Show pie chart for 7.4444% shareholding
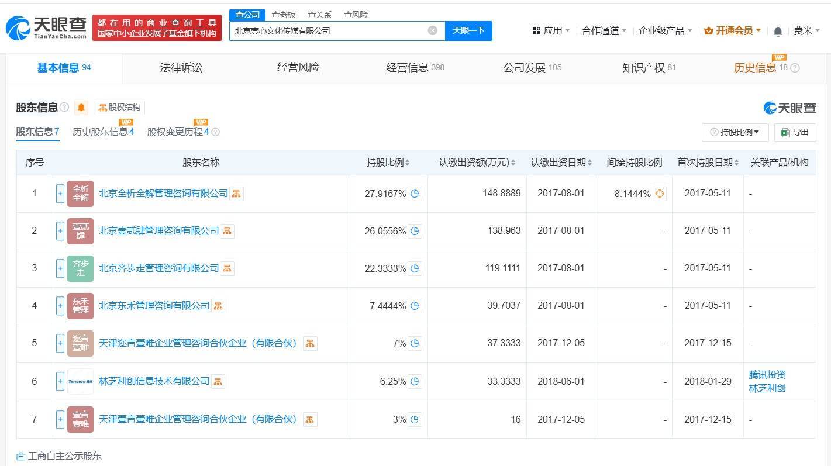Screen dimensions: 831x466 point(415,306)
